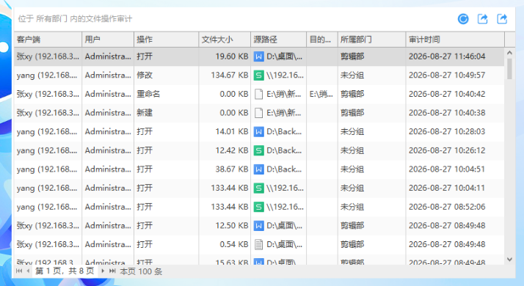Viewport: 524px width, 286px height.
Task: Click Administra... user cell in the 10:04:51 row
Action: (108, 169)
